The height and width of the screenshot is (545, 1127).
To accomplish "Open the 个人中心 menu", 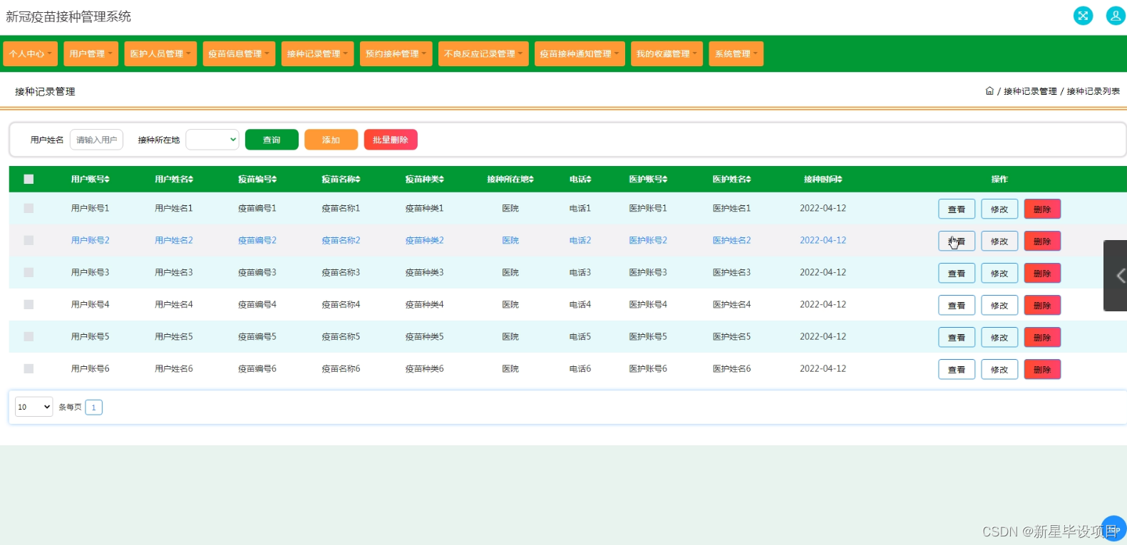I will coord(30,53).
